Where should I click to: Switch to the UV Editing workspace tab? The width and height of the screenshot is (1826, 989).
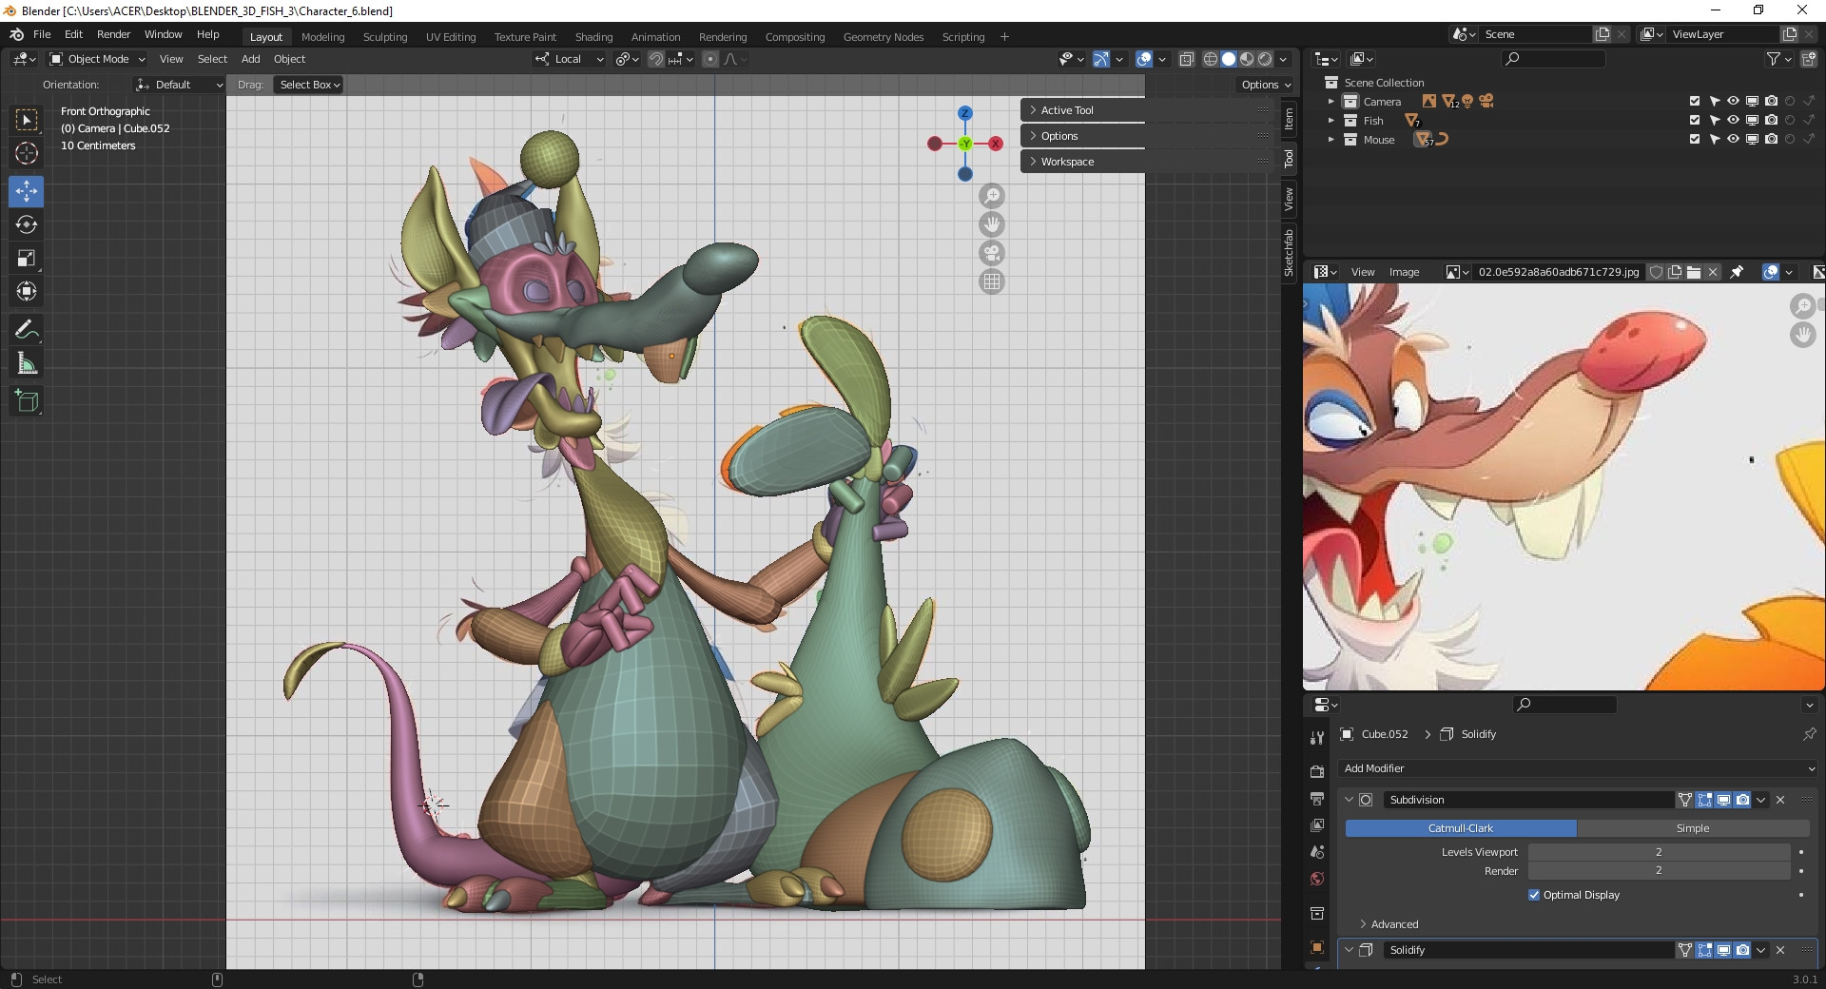451,37
